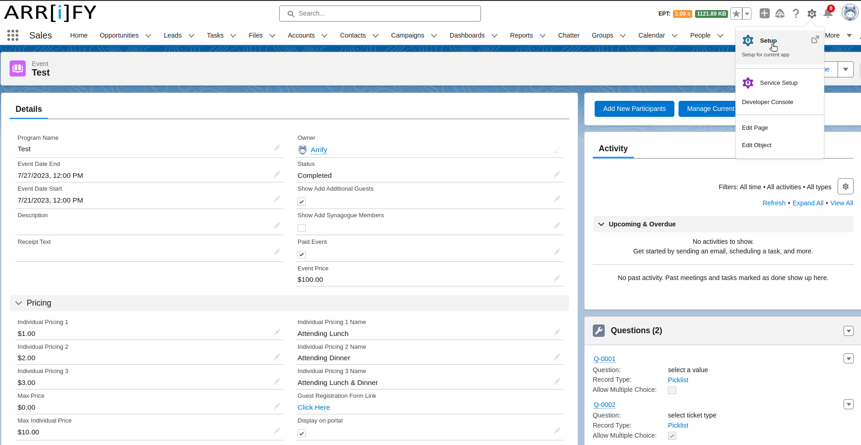The height and width of the screenshot is (445, 861).
Task: Select the Activity tab
Action: 613,148
